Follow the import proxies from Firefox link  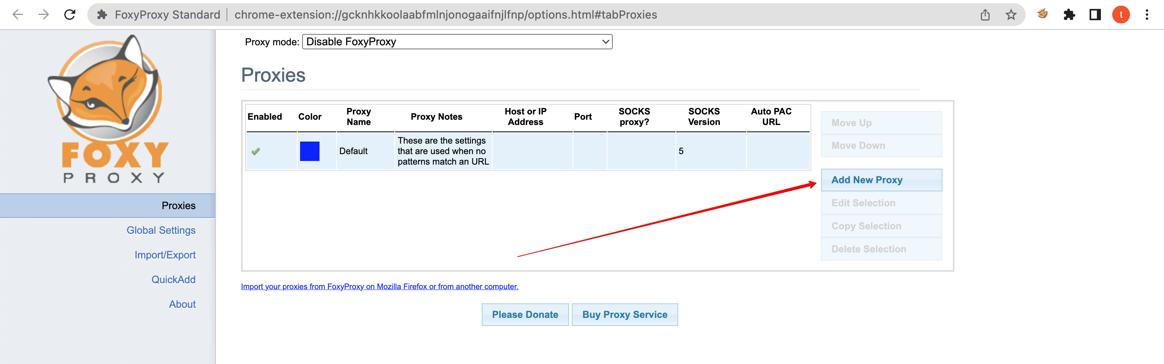[x=379, y=286]
